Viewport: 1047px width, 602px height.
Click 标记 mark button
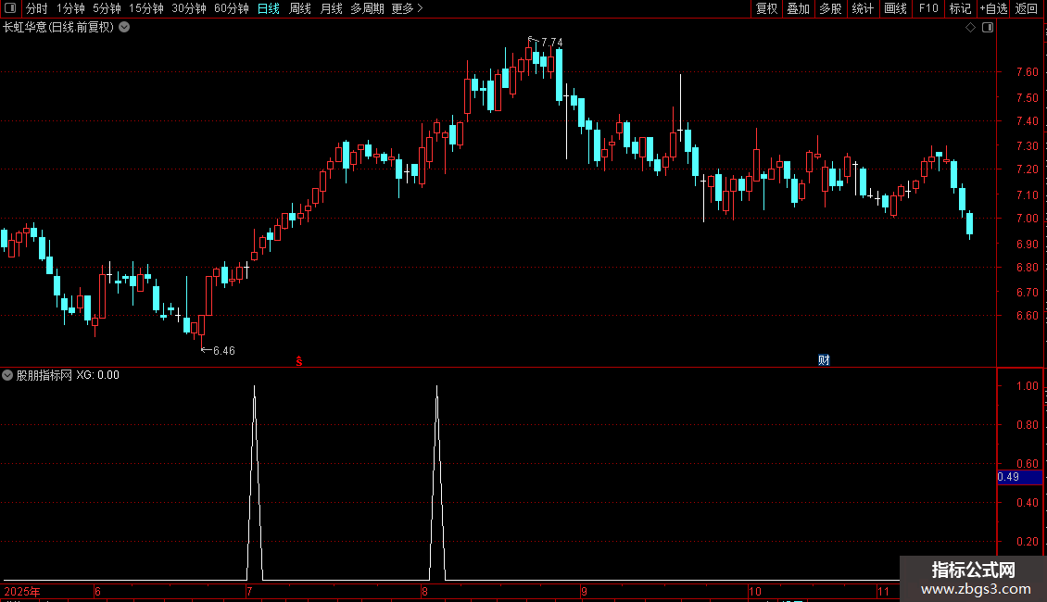pyautogui.click(x=960, y=8)
